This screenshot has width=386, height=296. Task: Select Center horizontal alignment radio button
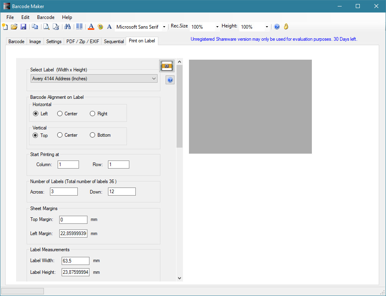[60, 114]
